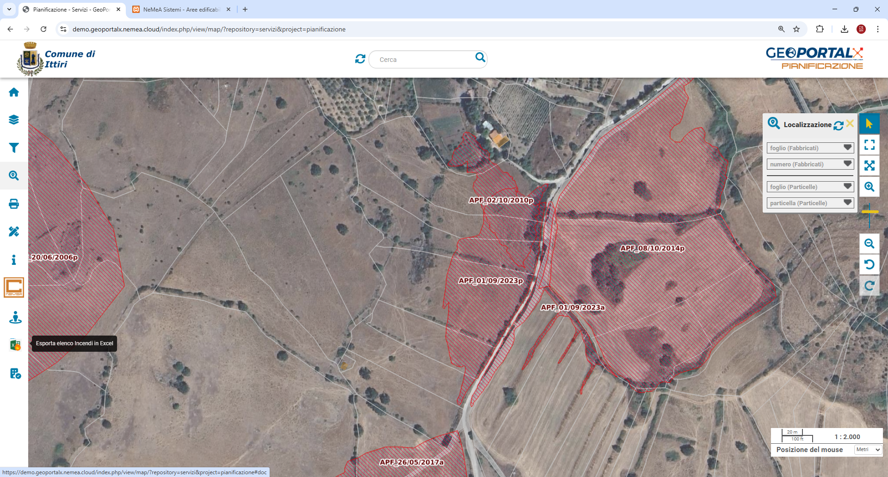Click the search magnifier button
Image resolution: width=888 pixels, height=477 pixels.
(x=480, y=58)
